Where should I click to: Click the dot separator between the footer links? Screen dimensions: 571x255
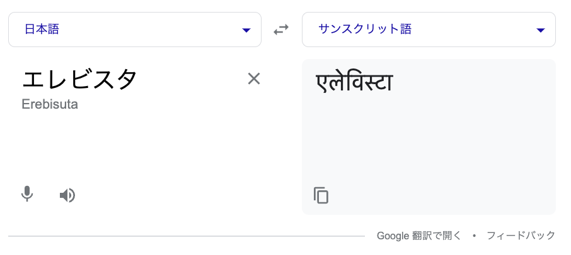[x=474, y=236]
